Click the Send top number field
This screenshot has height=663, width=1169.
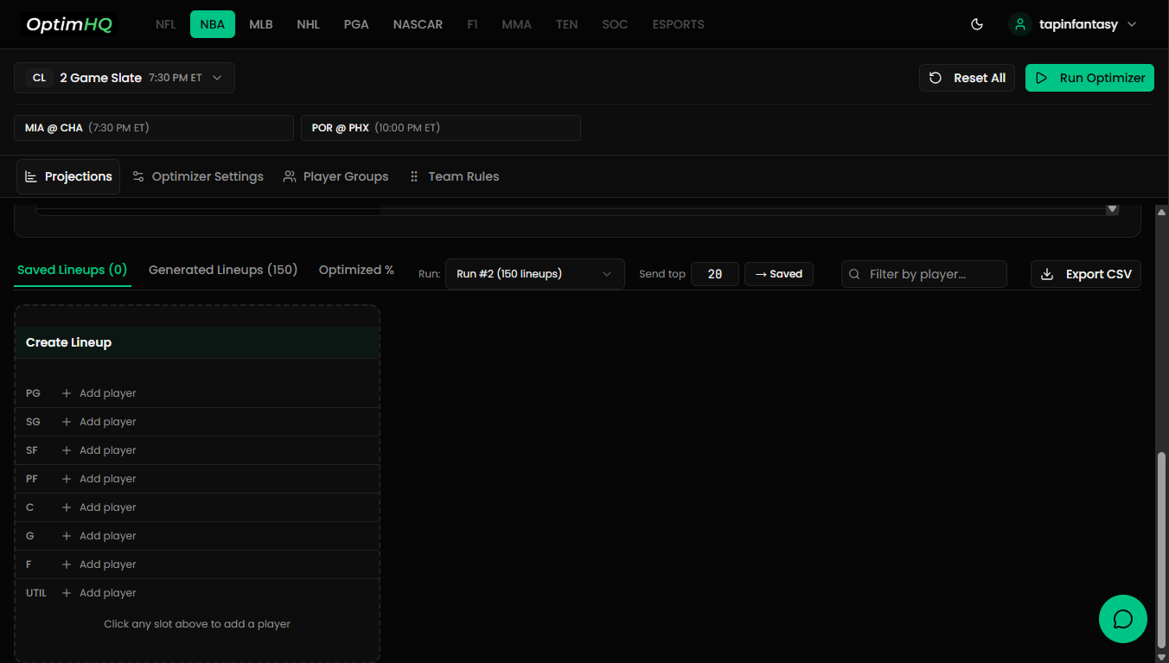point(714,274)
